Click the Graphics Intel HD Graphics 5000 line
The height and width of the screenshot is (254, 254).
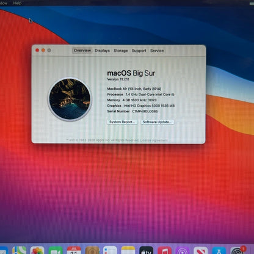tap(141, 106)
